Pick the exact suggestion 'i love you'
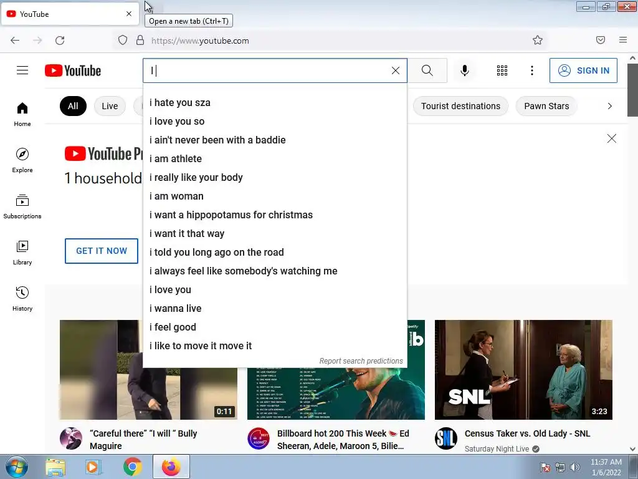This screenshot has width=638, height=479. click(275, 290)
